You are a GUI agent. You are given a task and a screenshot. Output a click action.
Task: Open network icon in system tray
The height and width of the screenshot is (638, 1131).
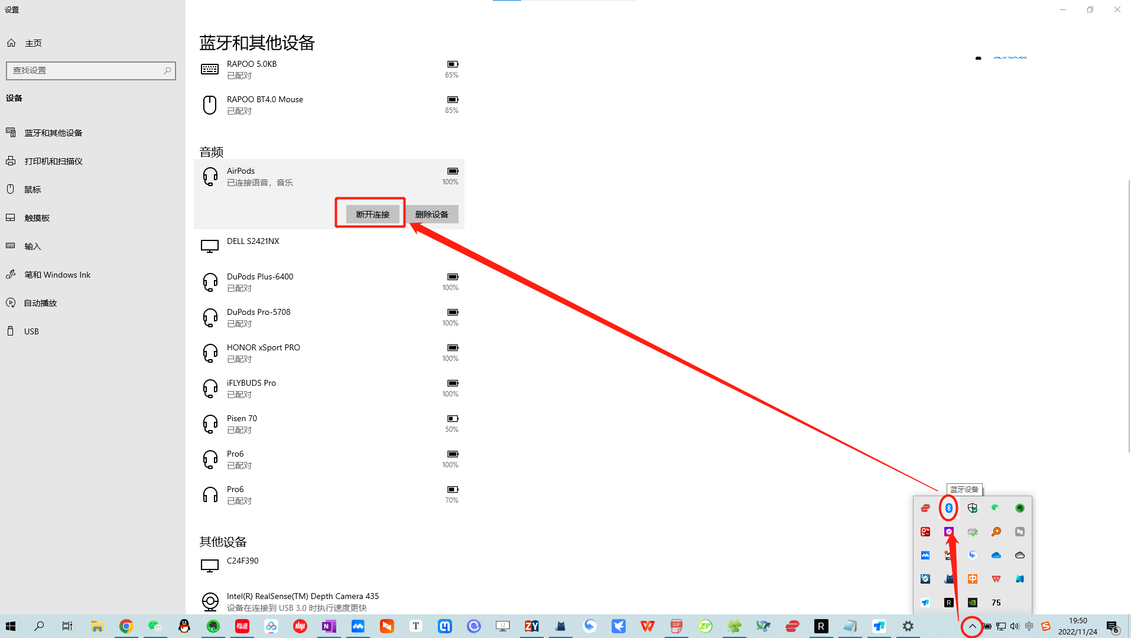pyautogui.click(x=1001, y=626)
